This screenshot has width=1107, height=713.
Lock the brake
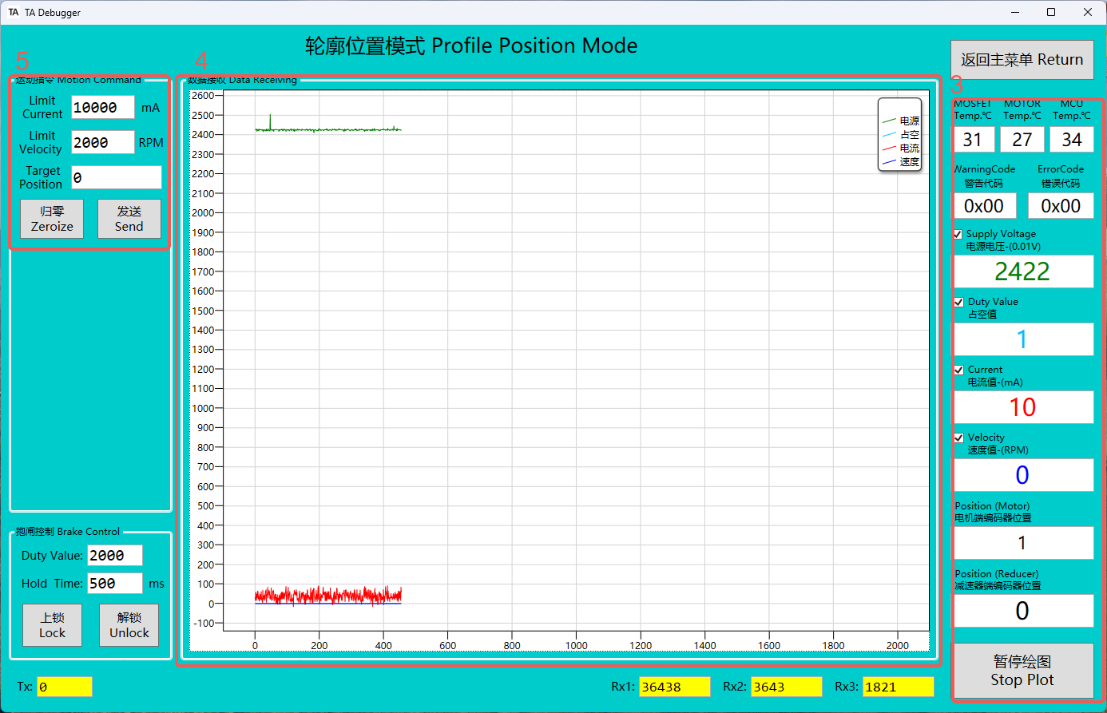point(53,625)
